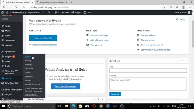Select Discussion in Settings submenu

(29, 69)
